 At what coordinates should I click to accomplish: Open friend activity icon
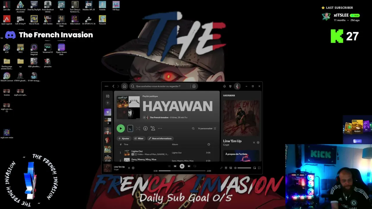pos(230,86)
